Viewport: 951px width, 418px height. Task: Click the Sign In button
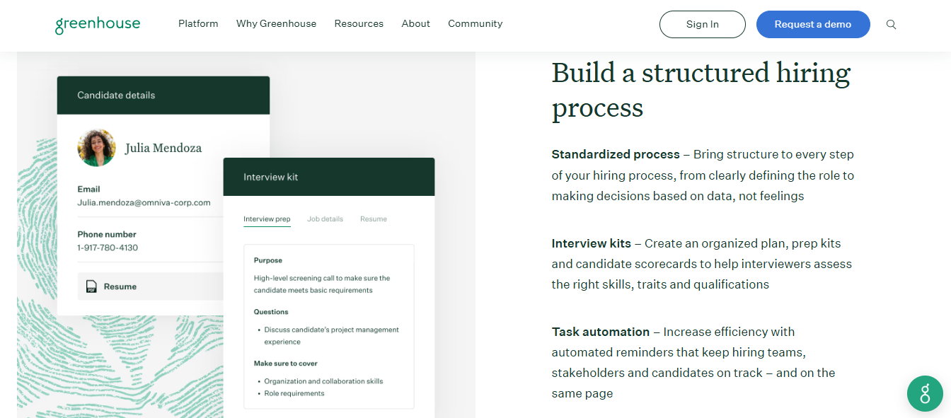[703, 24]
